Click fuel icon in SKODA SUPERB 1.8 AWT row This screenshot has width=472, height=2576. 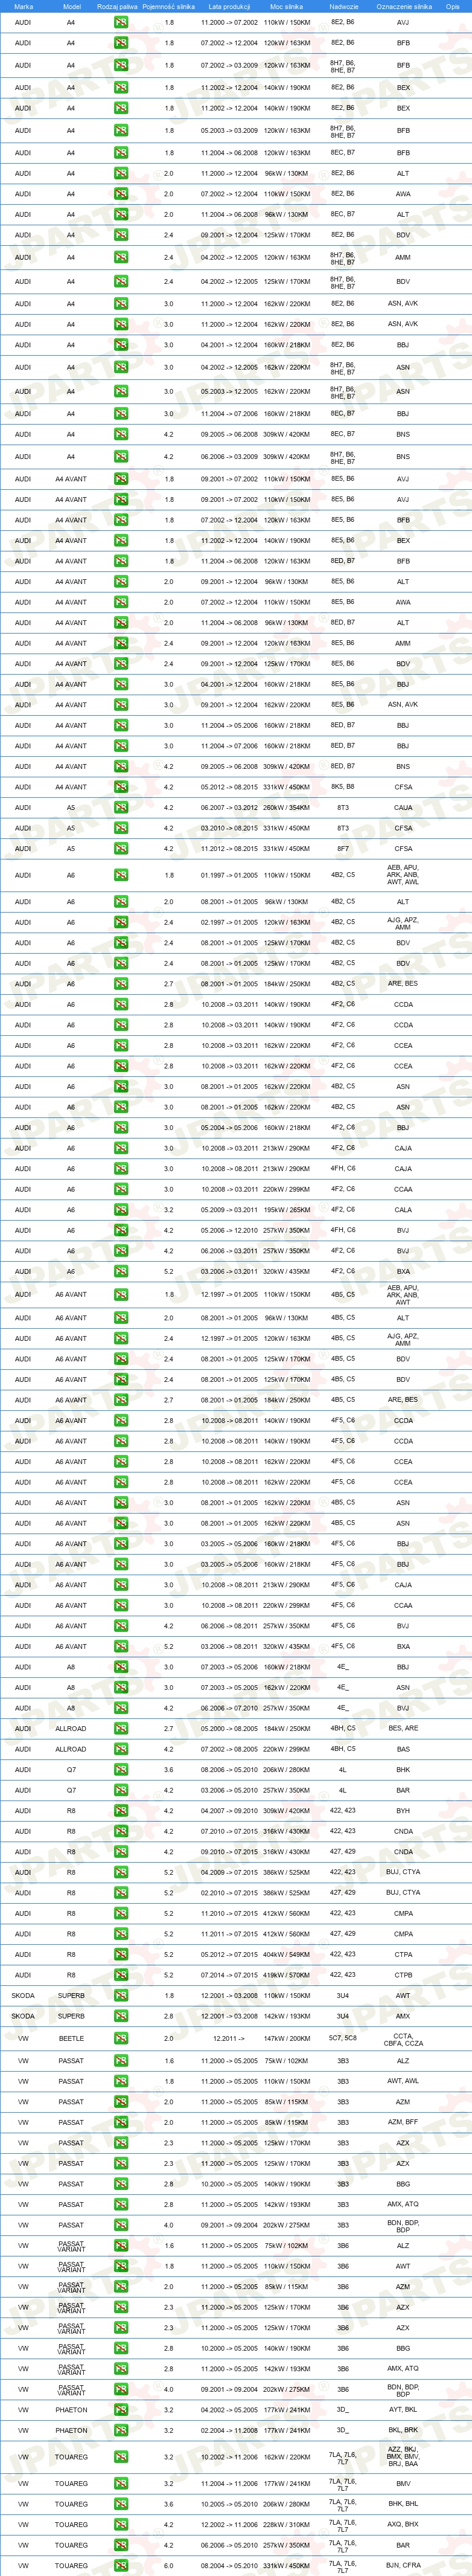[121, 1996]
